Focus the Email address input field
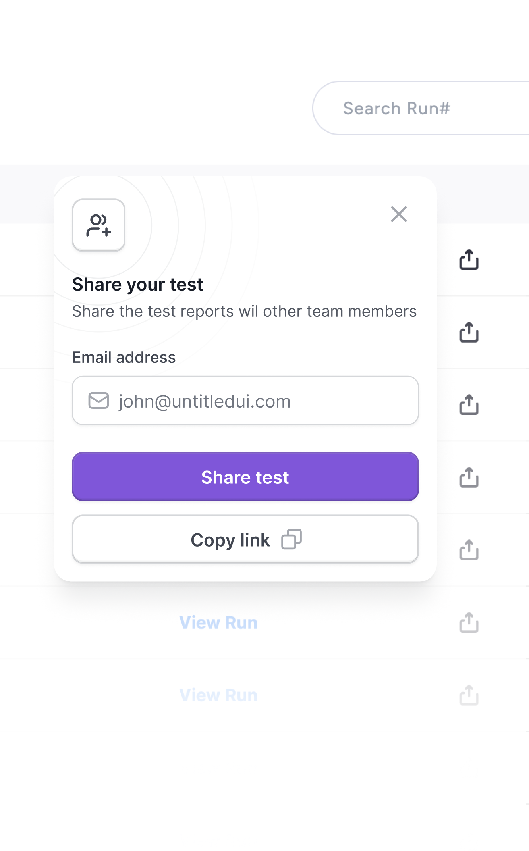This screenshot has width=529, height=851. click(245, 400)
